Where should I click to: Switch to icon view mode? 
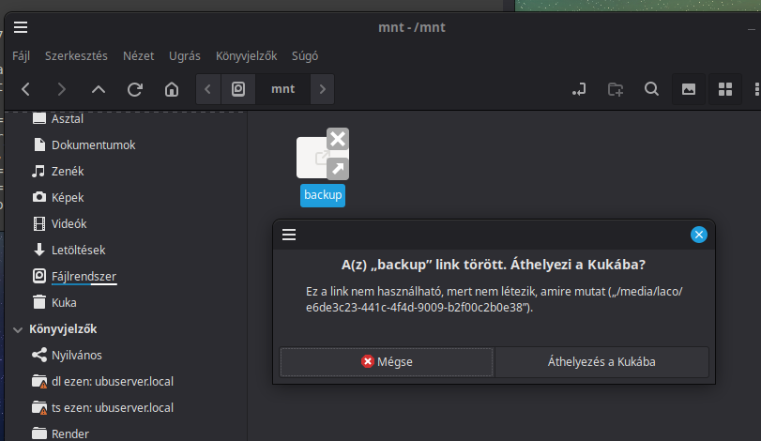pyautogui.click(x=689, y=89)
